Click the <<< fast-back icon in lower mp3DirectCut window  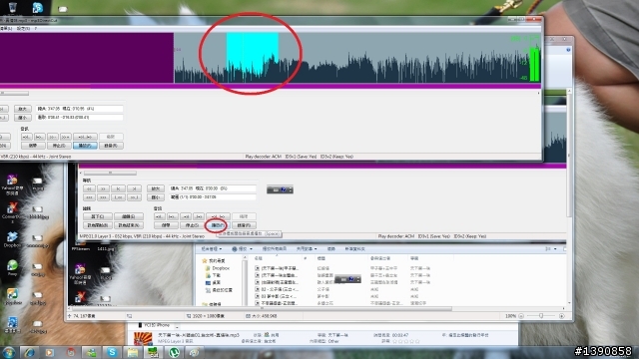pyautogui.click(x=89, y=197)
